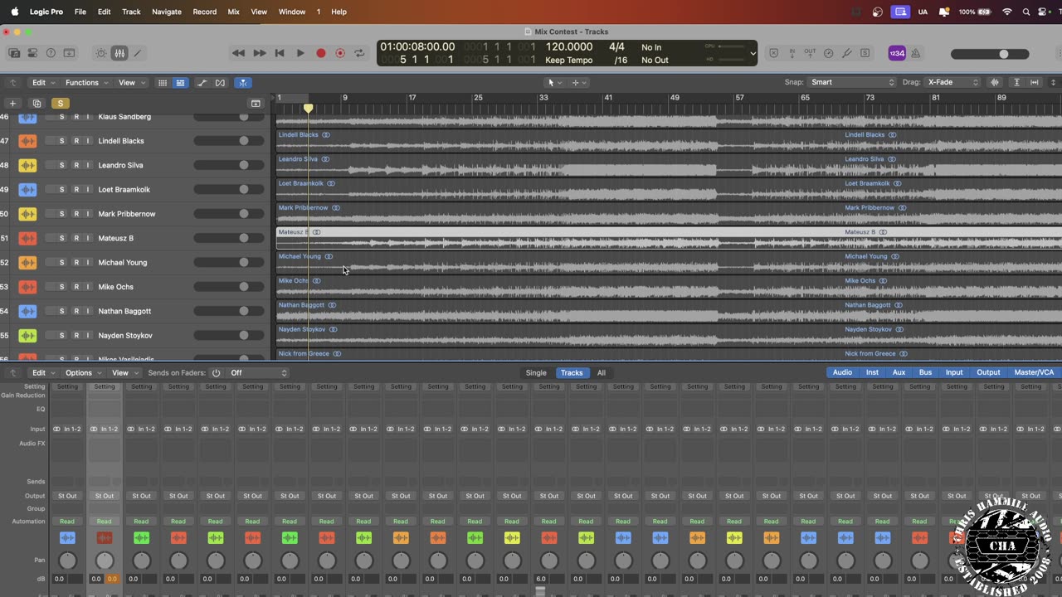
Task: Open the Navigate menu
Action: coord(166,12)
